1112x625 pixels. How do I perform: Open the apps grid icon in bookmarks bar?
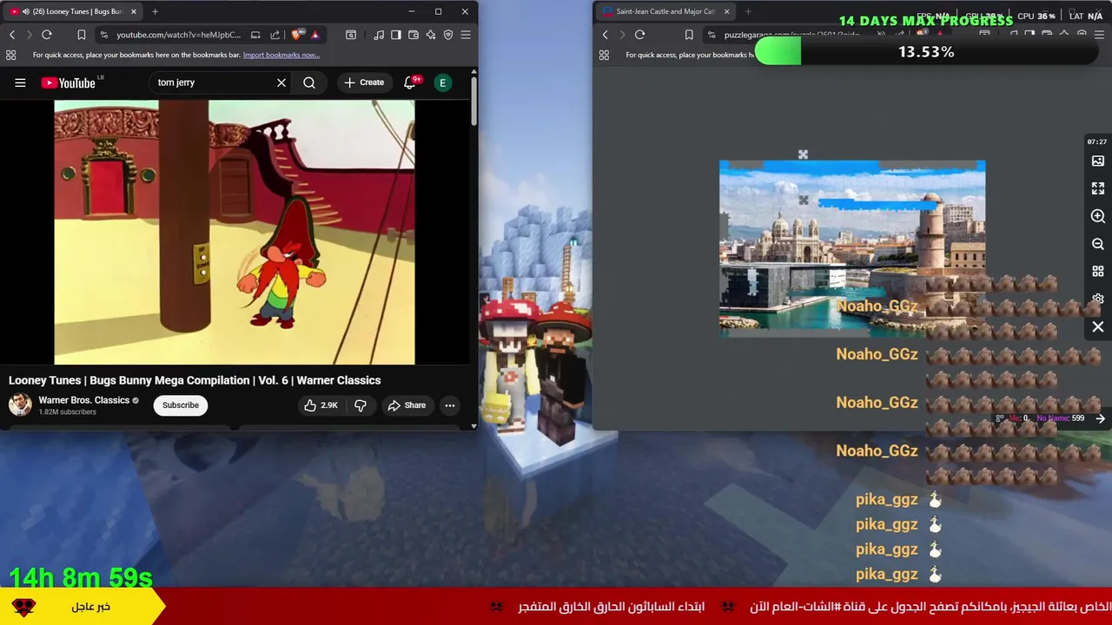click(10, 55)
